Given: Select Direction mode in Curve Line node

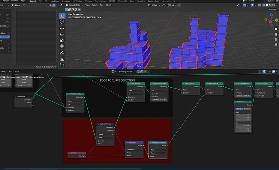Looking at the screenshot, I should pos(247,109).
